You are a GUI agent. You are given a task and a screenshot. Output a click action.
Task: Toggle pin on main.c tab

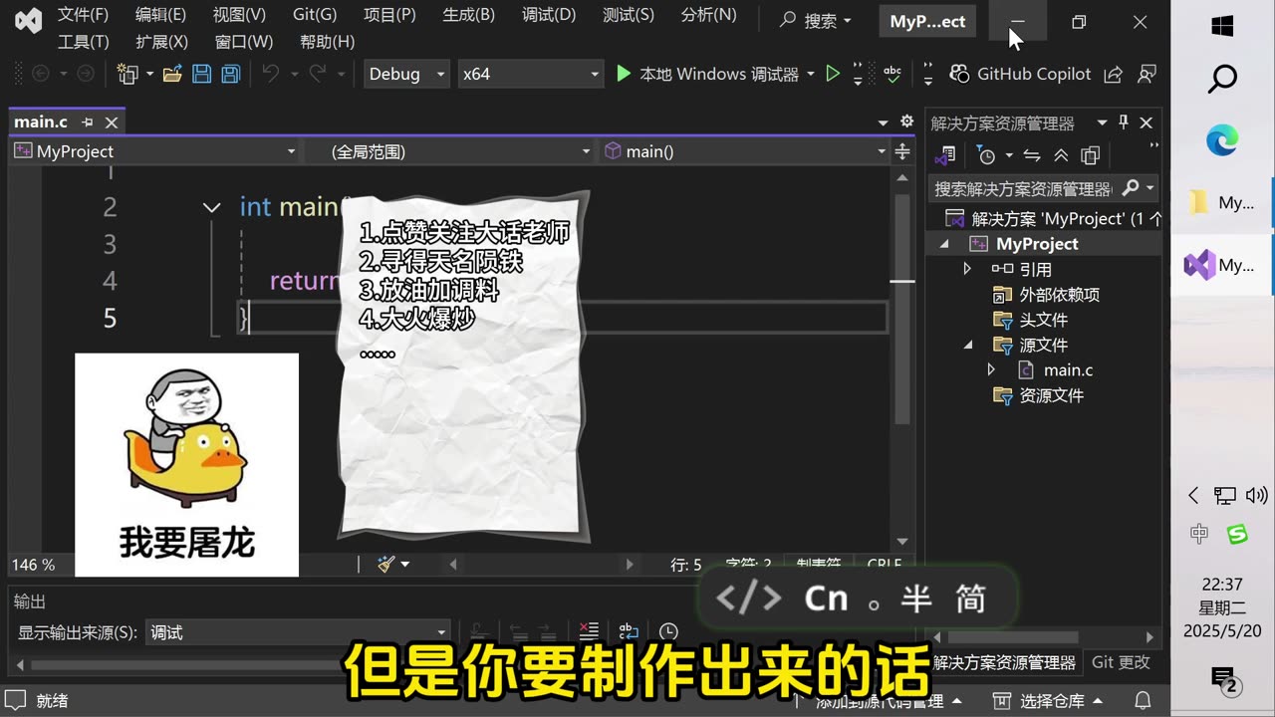coord(88,122)
